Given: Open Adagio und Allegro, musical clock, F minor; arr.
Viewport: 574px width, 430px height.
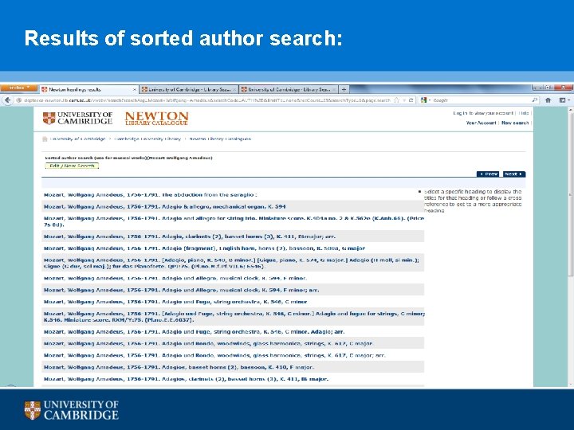Looking at the screenshot, I should point(181,290).
